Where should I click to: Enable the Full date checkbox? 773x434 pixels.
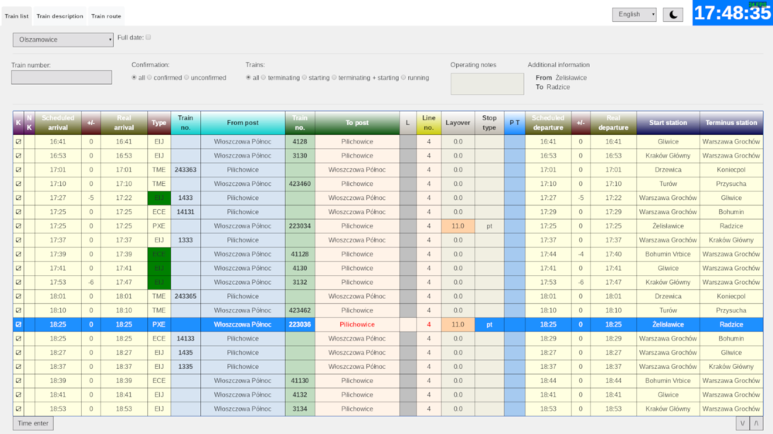148,37
